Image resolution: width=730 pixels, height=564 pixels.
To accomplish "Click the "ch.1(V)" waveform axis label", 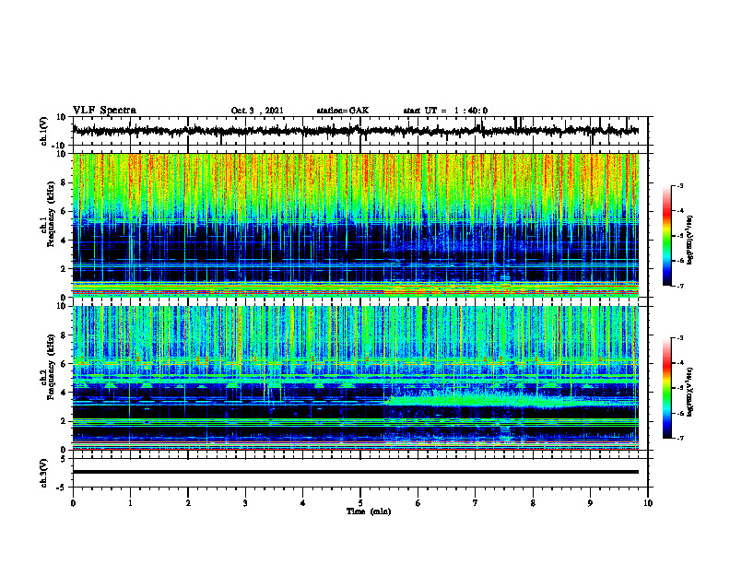I will [x=44, y=131].
